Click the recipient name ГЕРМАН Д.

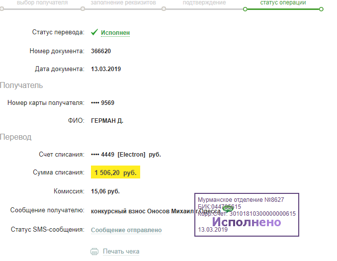[107, 121]
